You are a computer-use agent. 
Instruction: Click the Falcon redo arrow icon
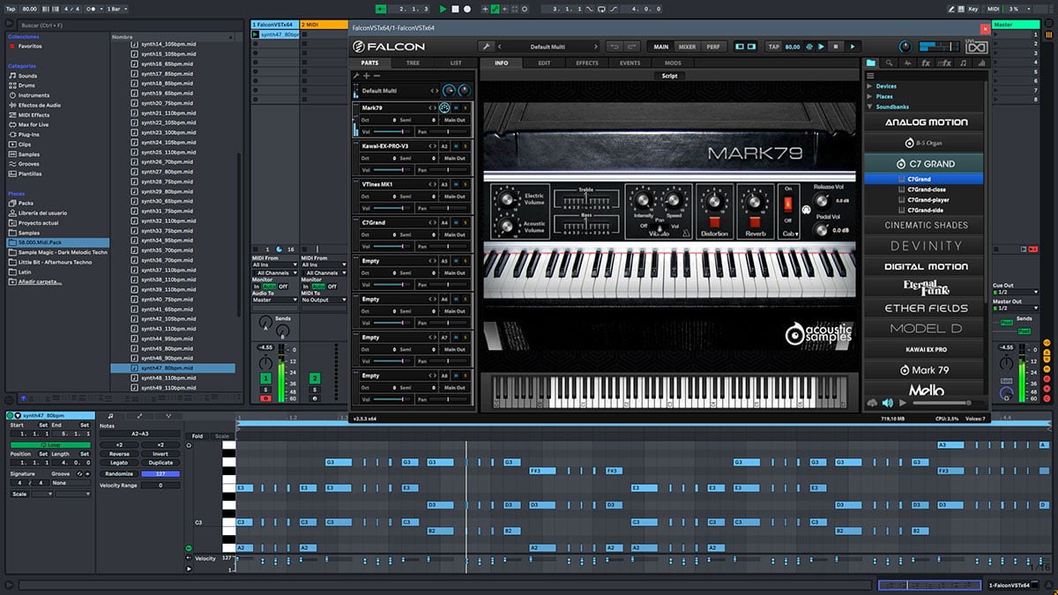point(631,47)
